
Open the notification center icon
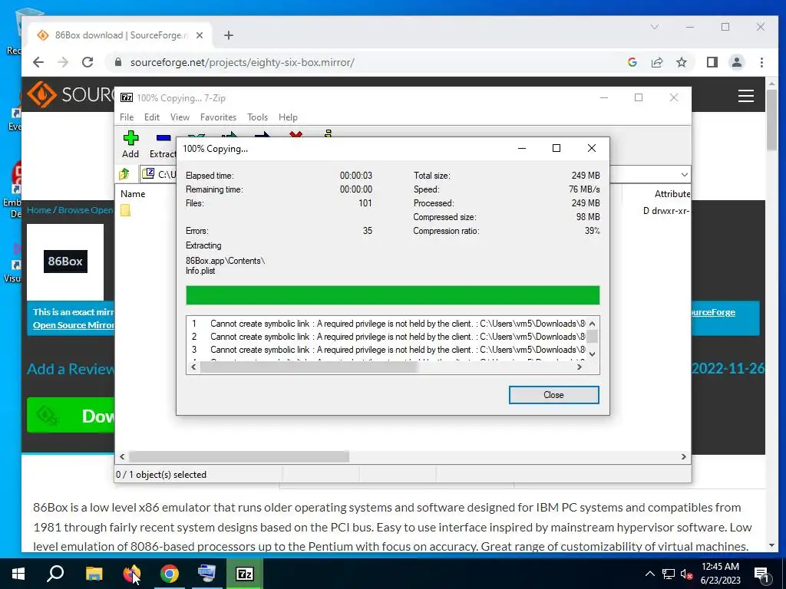761,574
